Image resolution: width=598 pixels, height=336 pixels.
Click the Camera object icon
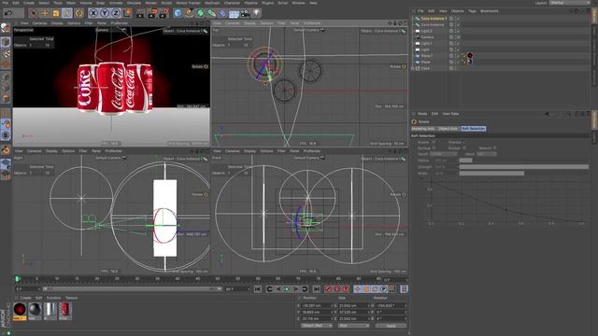[x=245, y=14]
